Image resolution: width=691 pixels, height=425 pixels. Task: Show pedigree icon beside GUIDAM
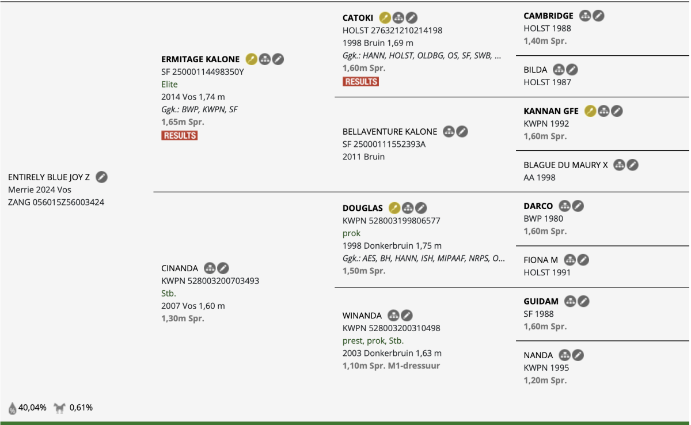[x=571, y=301]
